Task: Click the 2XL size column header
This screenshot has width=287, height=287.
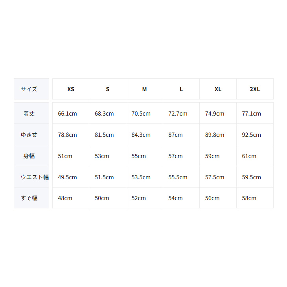Action: coord(255,89)
